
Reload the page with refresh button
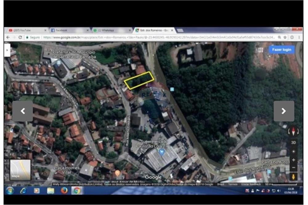click(20, 37)
